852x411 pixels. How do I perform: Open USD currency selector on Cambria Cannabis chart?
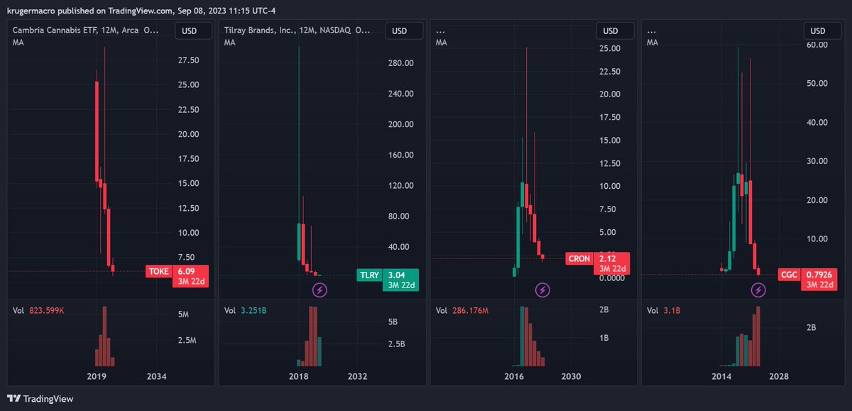point(192,31)
